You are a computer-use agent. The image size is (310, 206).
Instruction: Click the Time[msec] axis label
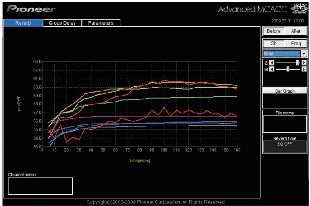coord(140,161)
